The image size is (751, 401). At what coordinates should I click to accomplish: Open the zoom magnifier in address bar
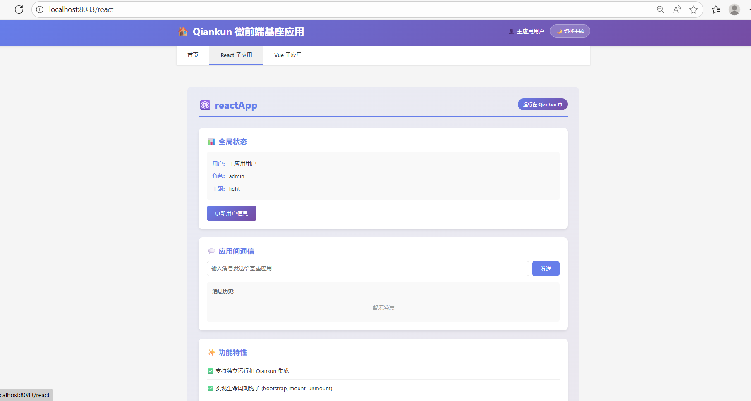click(x=660, y=9)
